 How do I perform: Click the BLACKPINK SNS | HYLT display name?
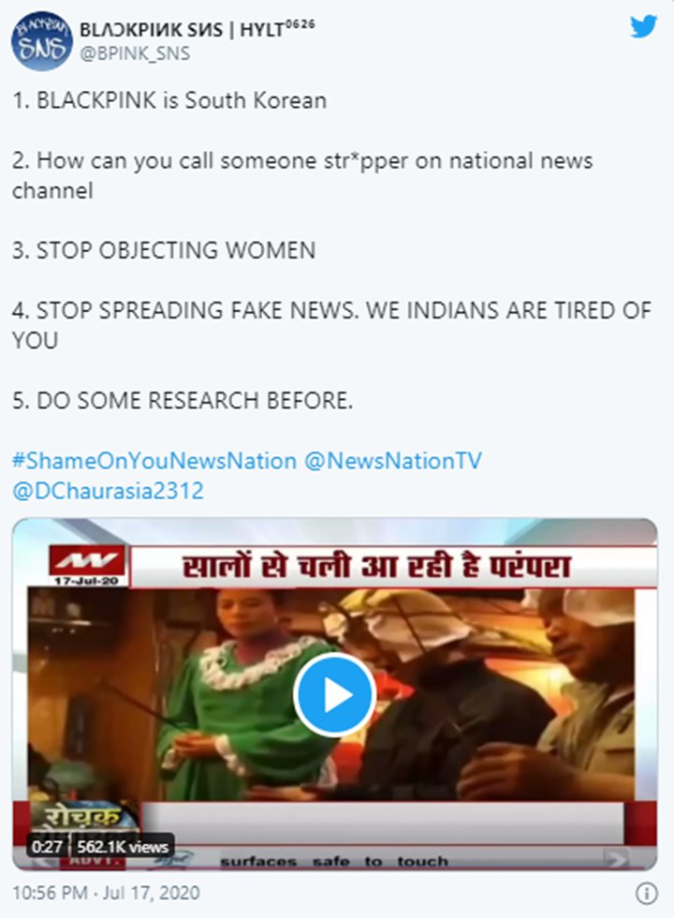pos(198,29)
